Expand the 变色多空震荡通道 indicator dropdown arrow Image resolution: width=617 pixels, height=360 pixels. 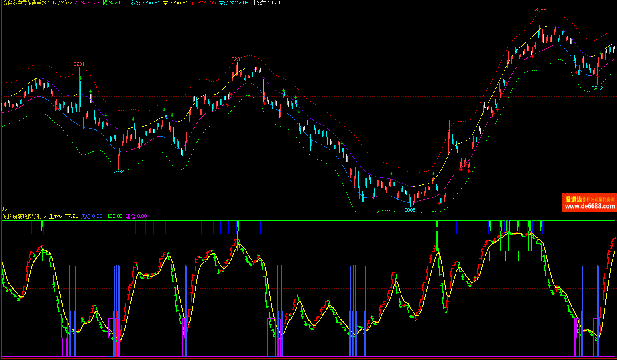tap(70, 3)
